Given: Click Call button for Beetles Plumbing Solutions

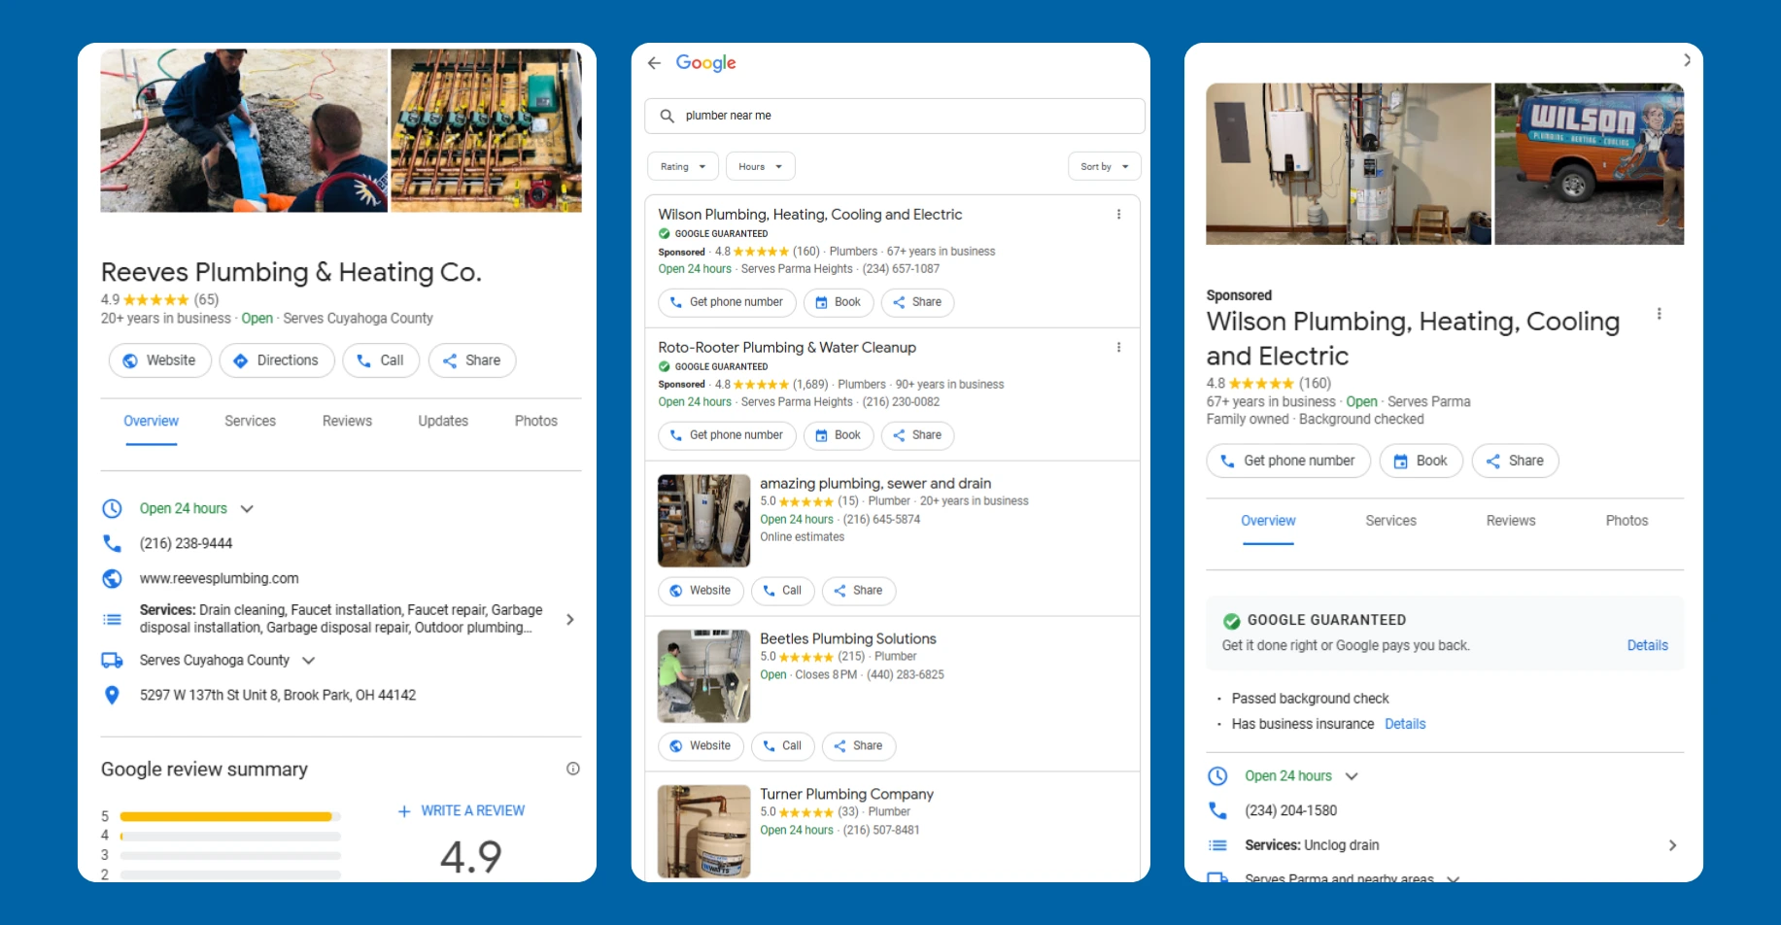Looking at the screenshot, I should (x=783, y=746).
